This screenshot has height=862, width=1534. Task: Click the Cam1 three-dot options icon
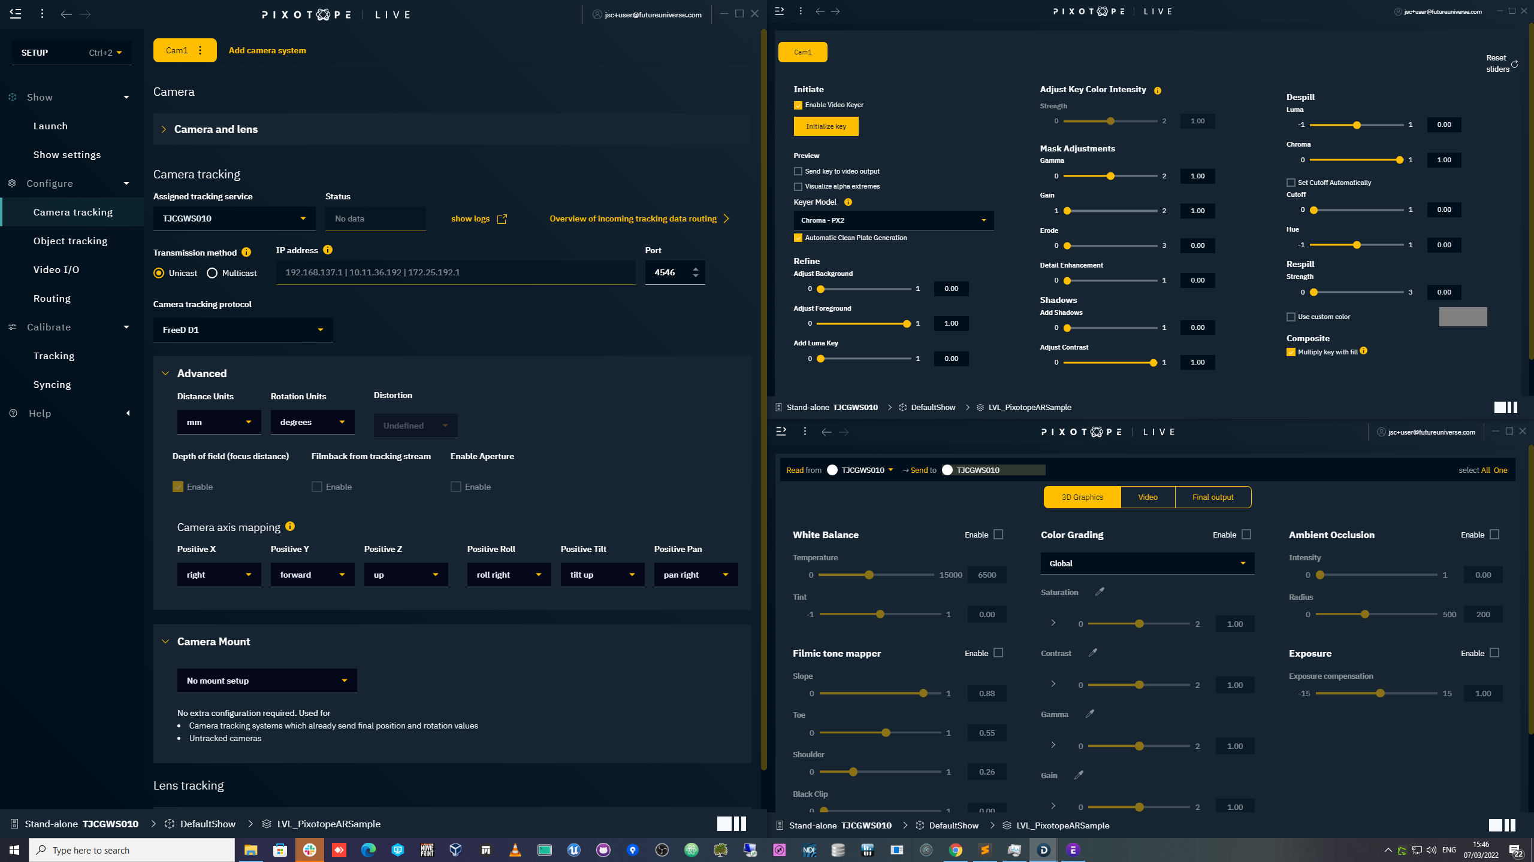[x=200, y=50]
